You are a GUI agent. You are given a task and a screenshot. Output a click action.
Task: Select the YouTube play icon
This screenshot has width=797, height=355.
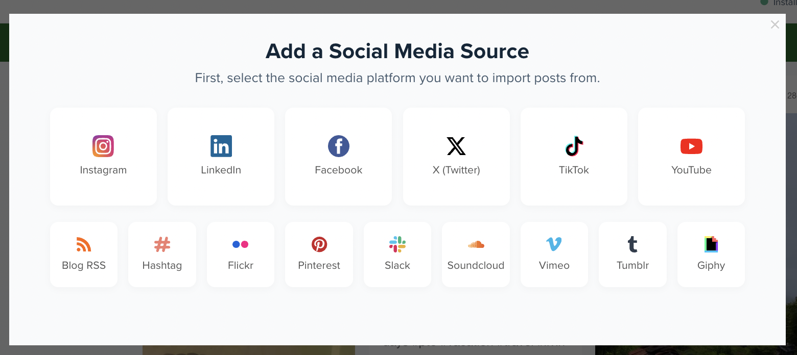point(691,146)
